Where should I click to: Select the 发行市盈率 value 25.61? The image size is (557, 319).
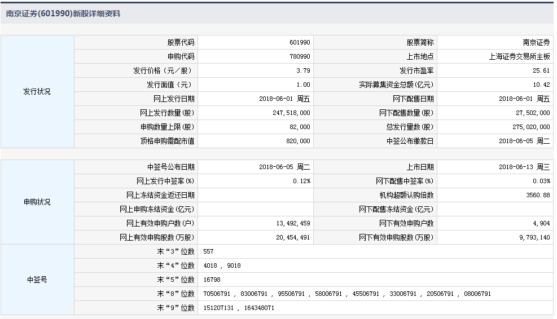point(541,70)
